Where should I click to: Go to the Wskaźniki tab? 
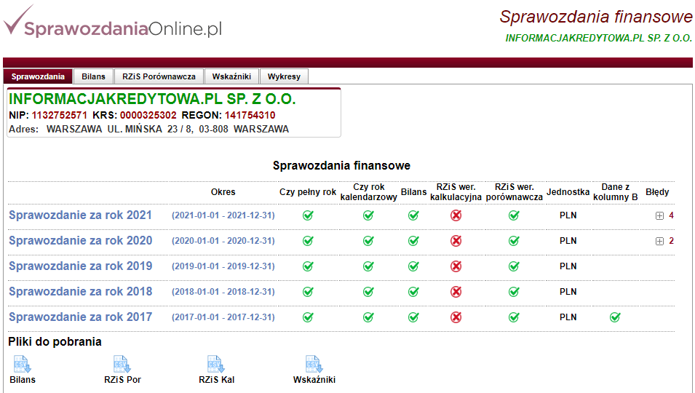click(x=231, y=76)
